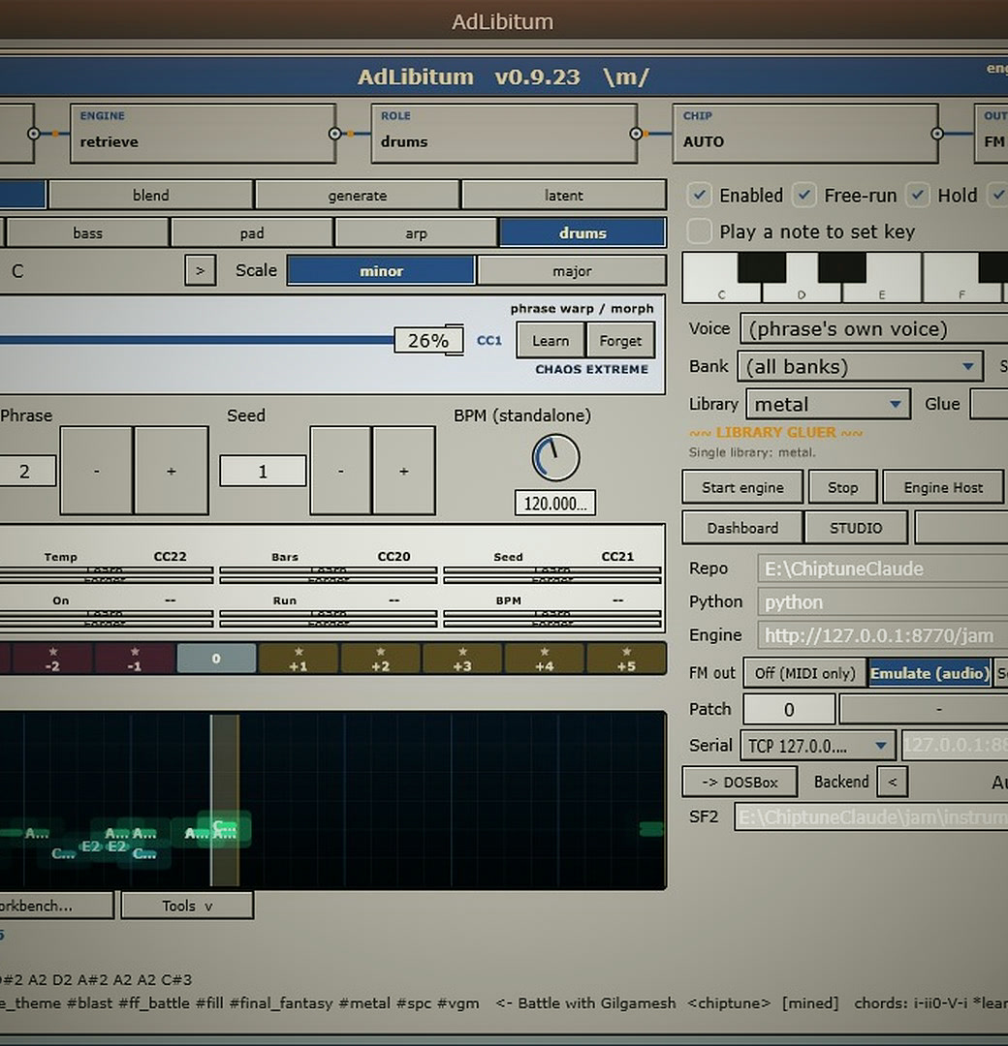Click the playhead bar in the piano roll
Screen dimensions: 1008x1046
tap(225, 801)
